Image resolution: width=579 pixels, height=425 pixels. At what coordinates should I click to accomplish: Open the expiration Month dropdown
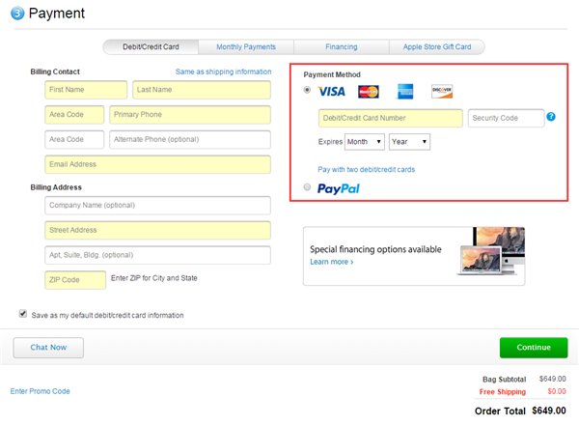click(365, 141)
